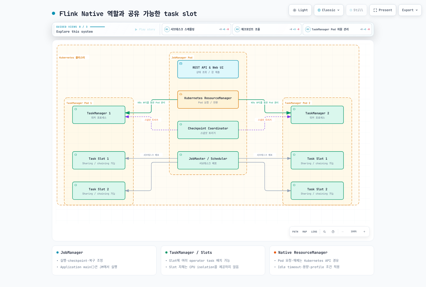This screenshot has width=426, height=287.
Task: Select the Checkpoint Coordinator node
Action: click(208, 130)
